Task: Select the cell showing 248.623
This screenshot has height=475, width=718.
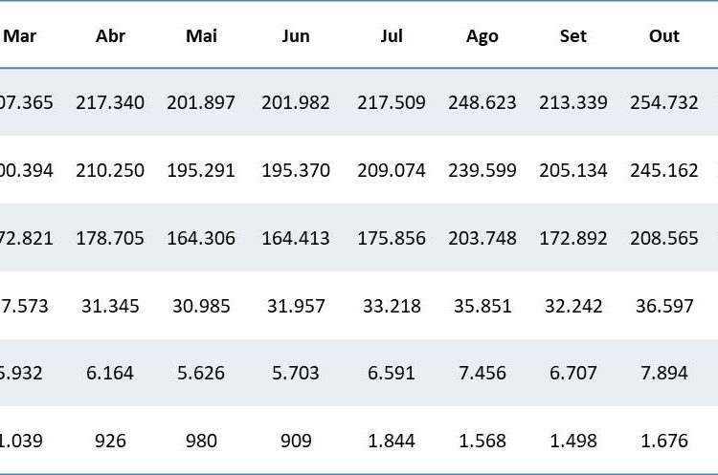Action: [482, 102]
